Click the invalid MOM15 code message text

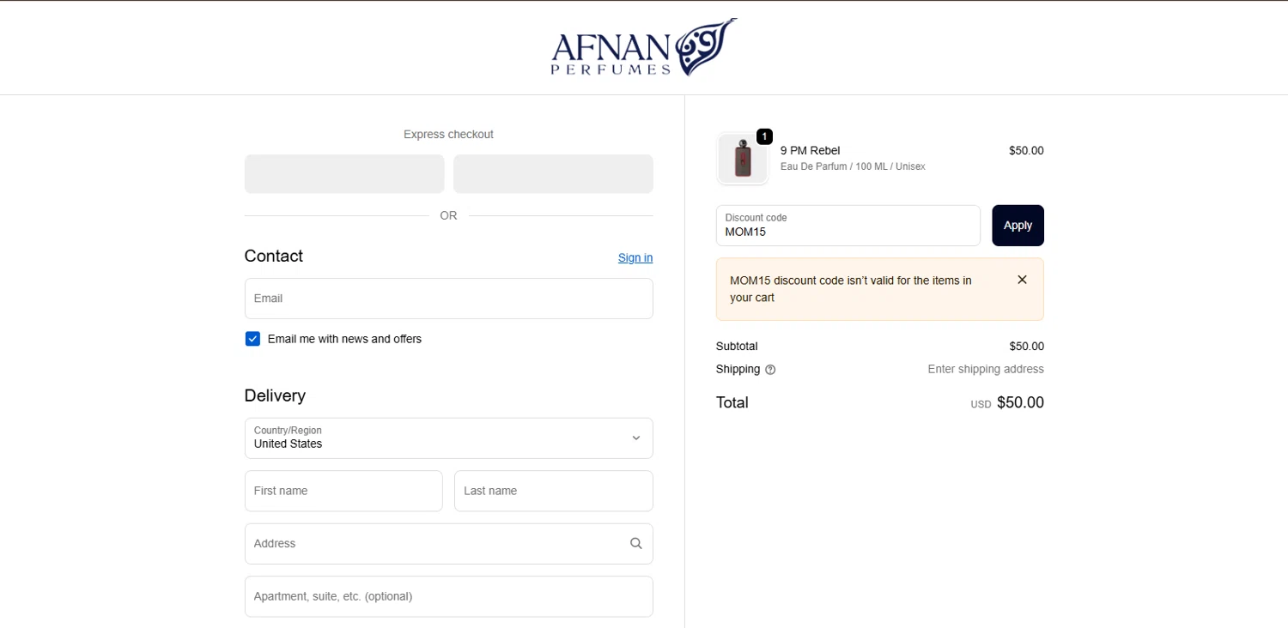click(x=851, y=289)
